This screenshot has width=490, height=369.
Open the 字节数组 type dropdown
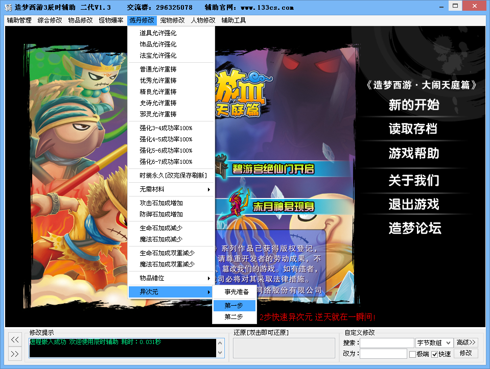tap(434, 343)
